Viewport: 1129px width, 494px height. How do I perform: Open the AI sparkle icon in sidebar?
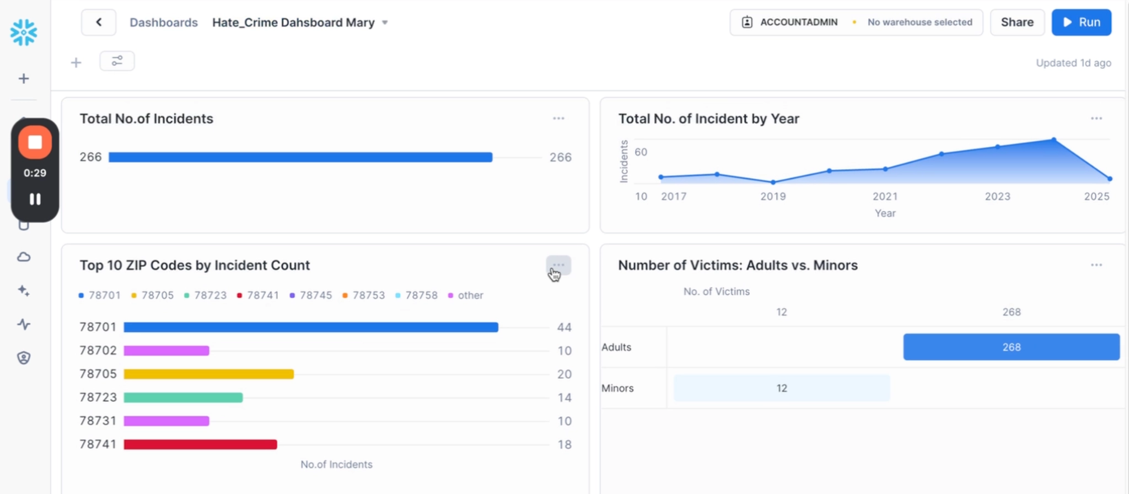[24, 291]
